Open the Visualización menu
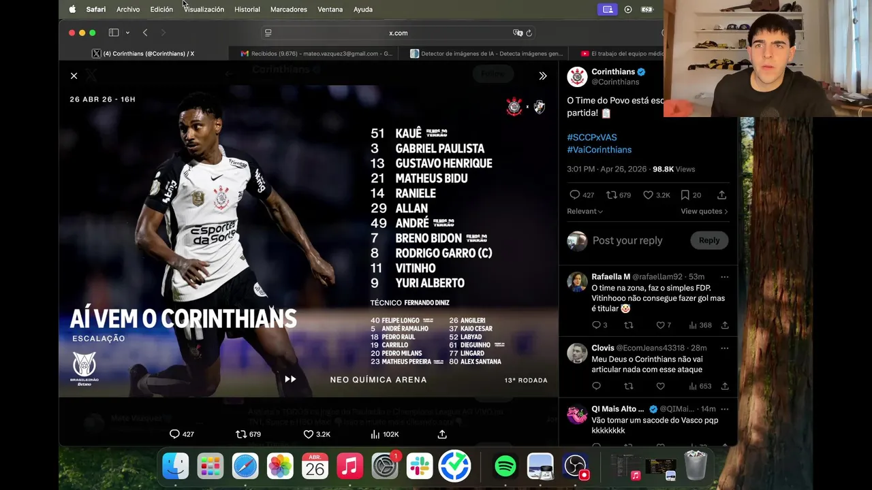 (204, 10)
